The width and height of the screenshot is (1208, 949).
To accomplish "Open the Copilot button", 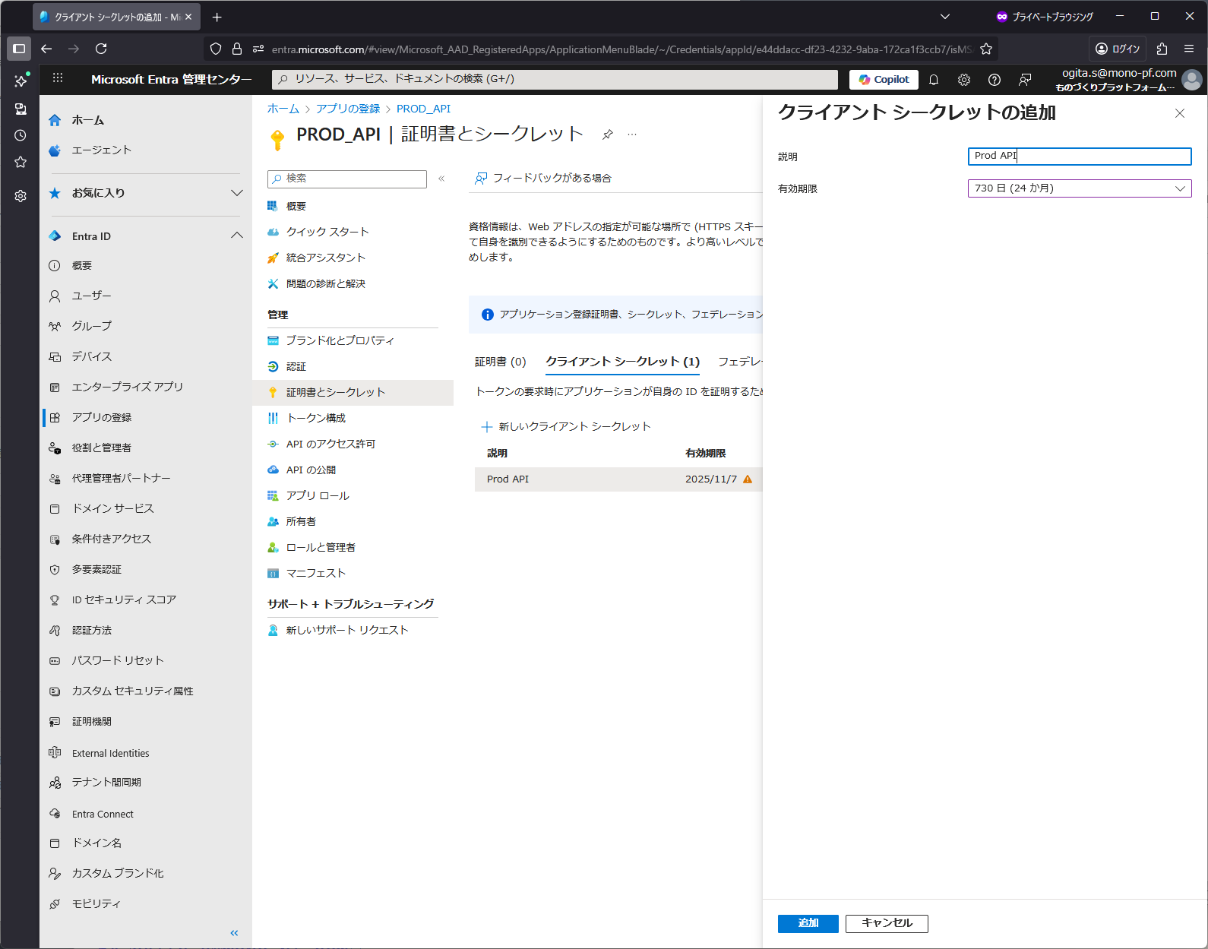I will (884, 80).
